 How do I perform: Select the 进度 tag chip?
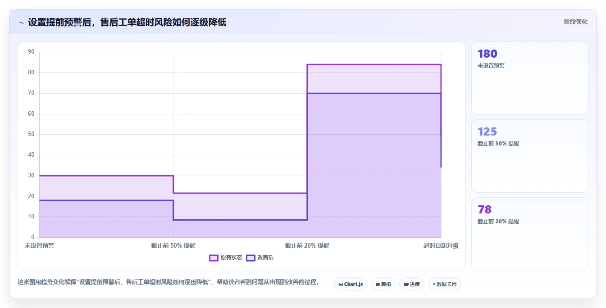(x=412, y=284)
